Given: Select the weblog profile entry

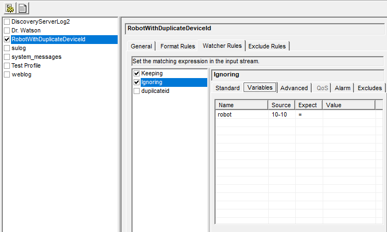Looking at the screenshot, I should [x=21, y=74].
